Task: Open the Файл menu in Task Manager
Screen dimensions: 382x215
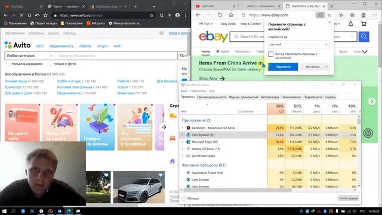Action: (x=184, y=91)
